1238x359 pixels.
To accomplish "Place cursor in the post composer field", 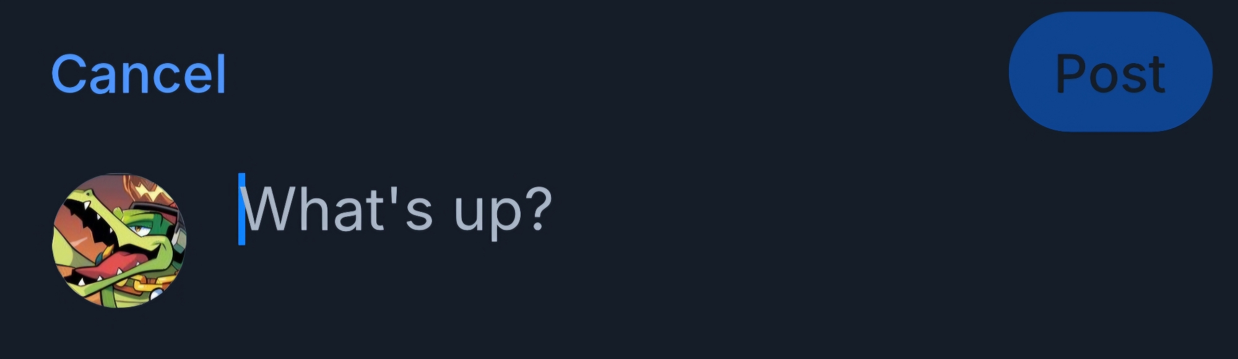I will coord(396,210).
